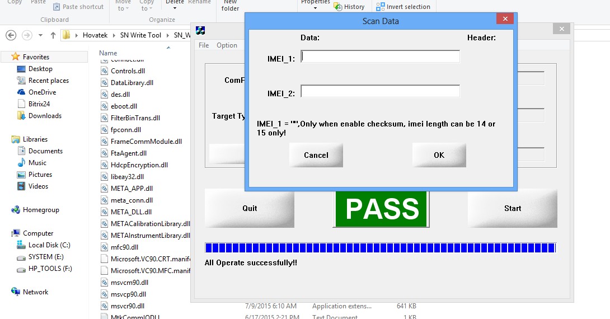Open Pictures library
The height and width of the screenshot is (319, 610).
tap(40, 174)
